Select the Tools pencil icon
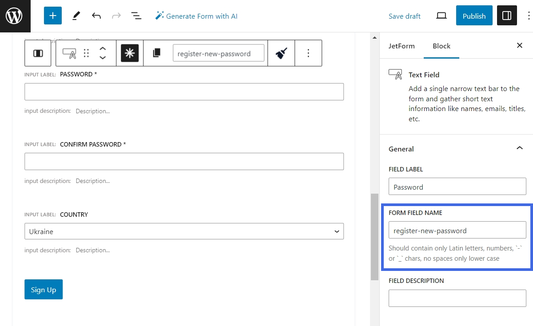Viewport: 533px width, 326px height. (x=76, y=16)
